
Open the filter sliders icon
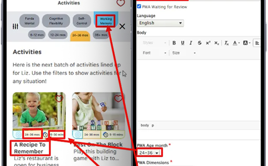coord(15,26)
